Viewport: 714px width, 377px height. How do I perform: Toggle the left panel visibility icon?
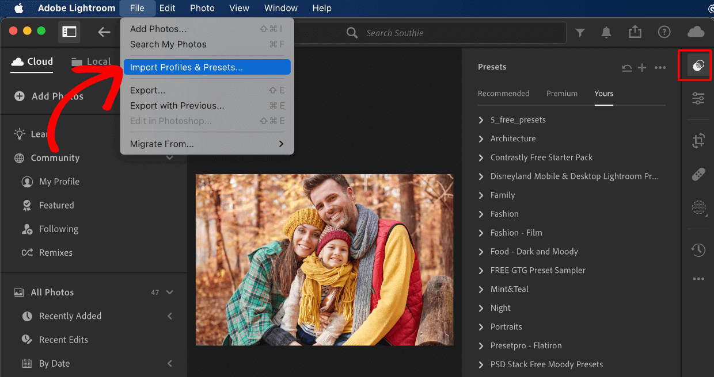pos(69,32)
